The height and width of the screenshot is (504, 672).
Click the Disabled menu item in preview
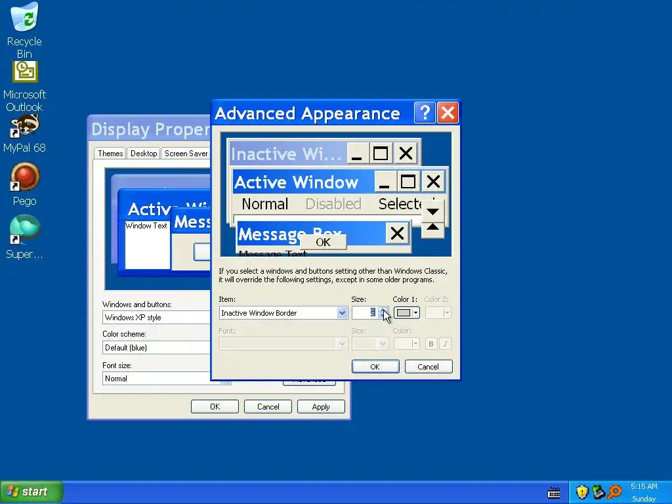pos(333,204)
